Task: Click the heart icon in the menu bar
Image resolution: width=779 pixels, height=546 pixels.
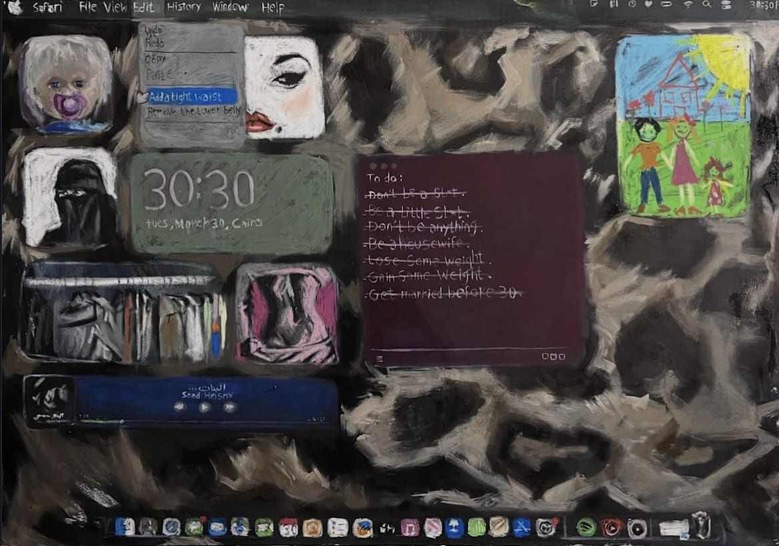Action: 649,4
